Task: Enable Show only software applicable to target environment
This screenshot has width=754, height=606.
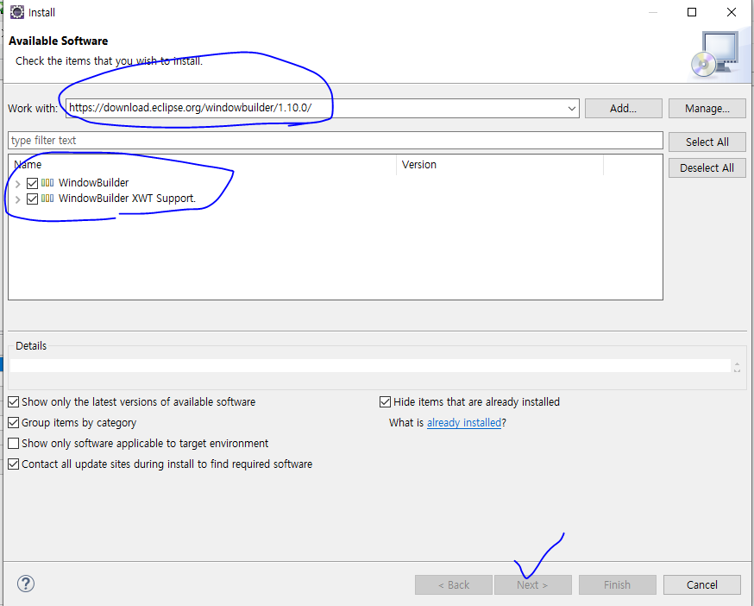Action: point(14,444)
